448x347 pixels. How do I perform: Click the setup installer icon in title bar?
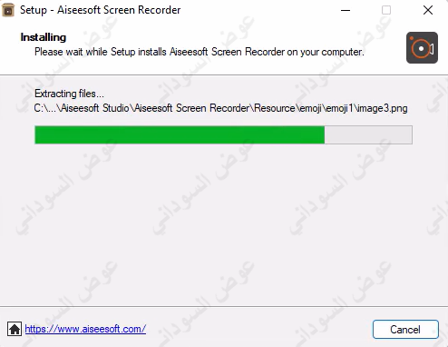pos(8,10)
